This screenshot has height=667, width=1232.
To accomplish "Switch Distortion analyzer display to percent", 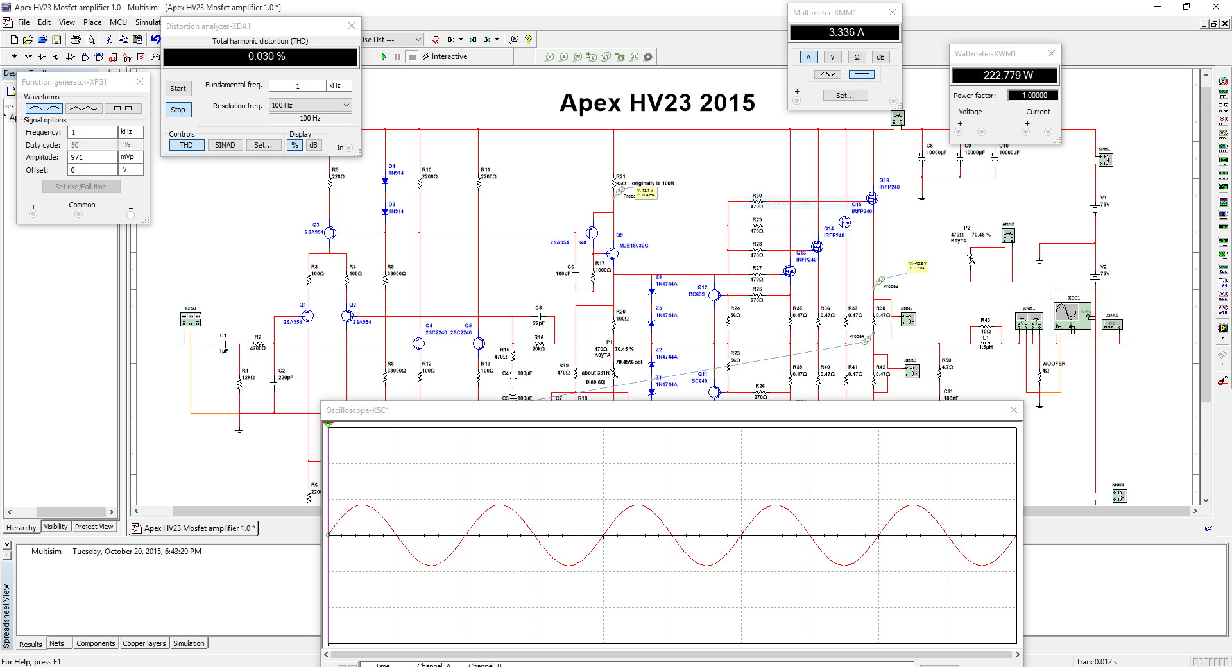I will coord(295,145).
